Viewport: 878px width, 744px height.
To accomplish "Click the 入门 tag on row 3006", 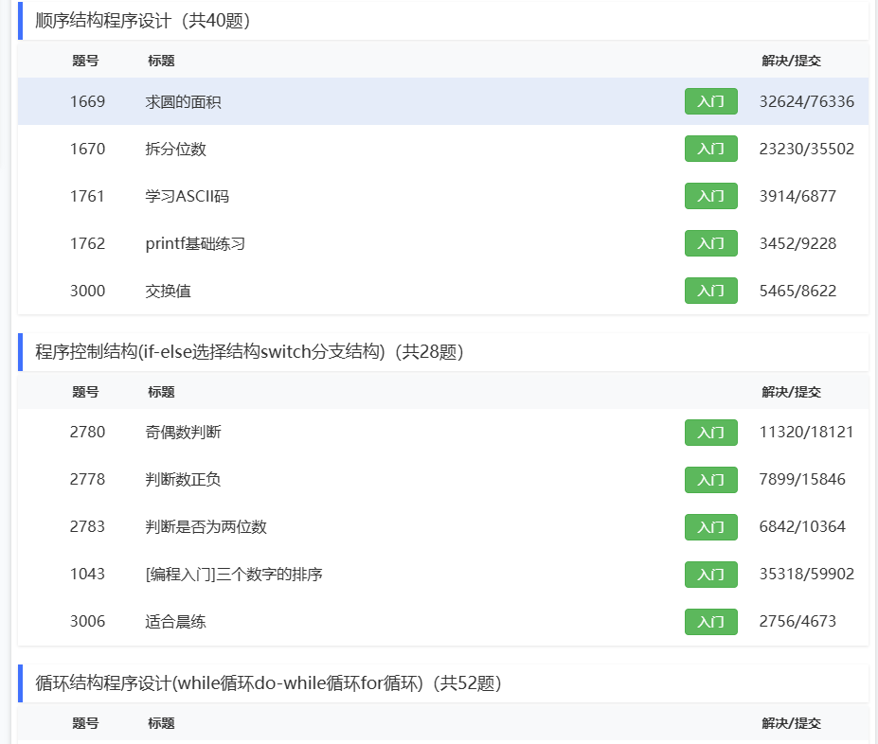I will tap(710, 622).
